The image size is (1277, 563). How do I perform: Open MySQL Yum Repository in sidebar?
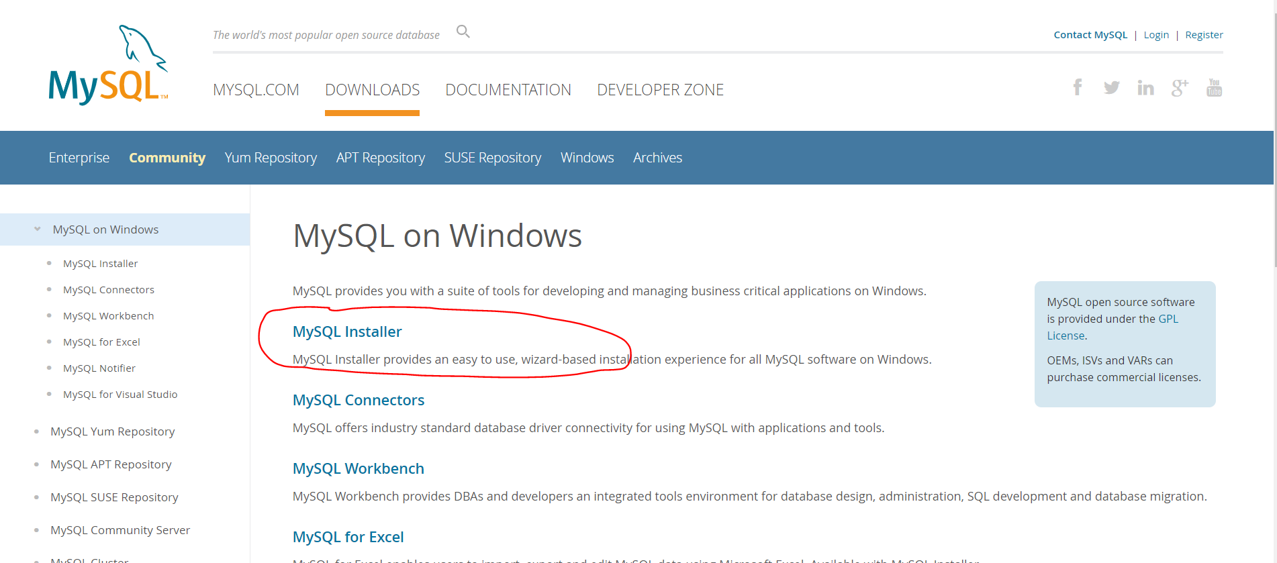[113, 431]
